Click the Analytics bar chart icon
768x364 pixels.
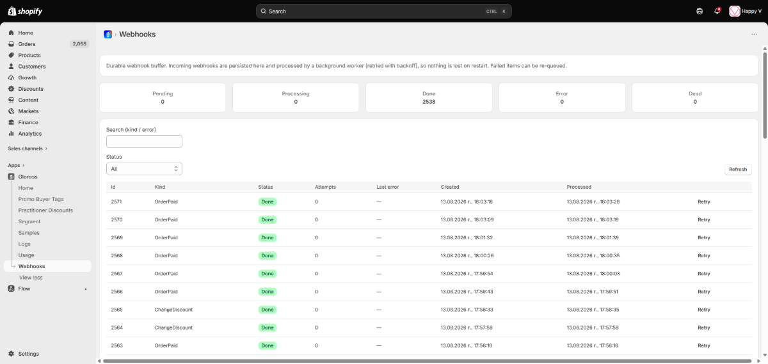point(12,134)
